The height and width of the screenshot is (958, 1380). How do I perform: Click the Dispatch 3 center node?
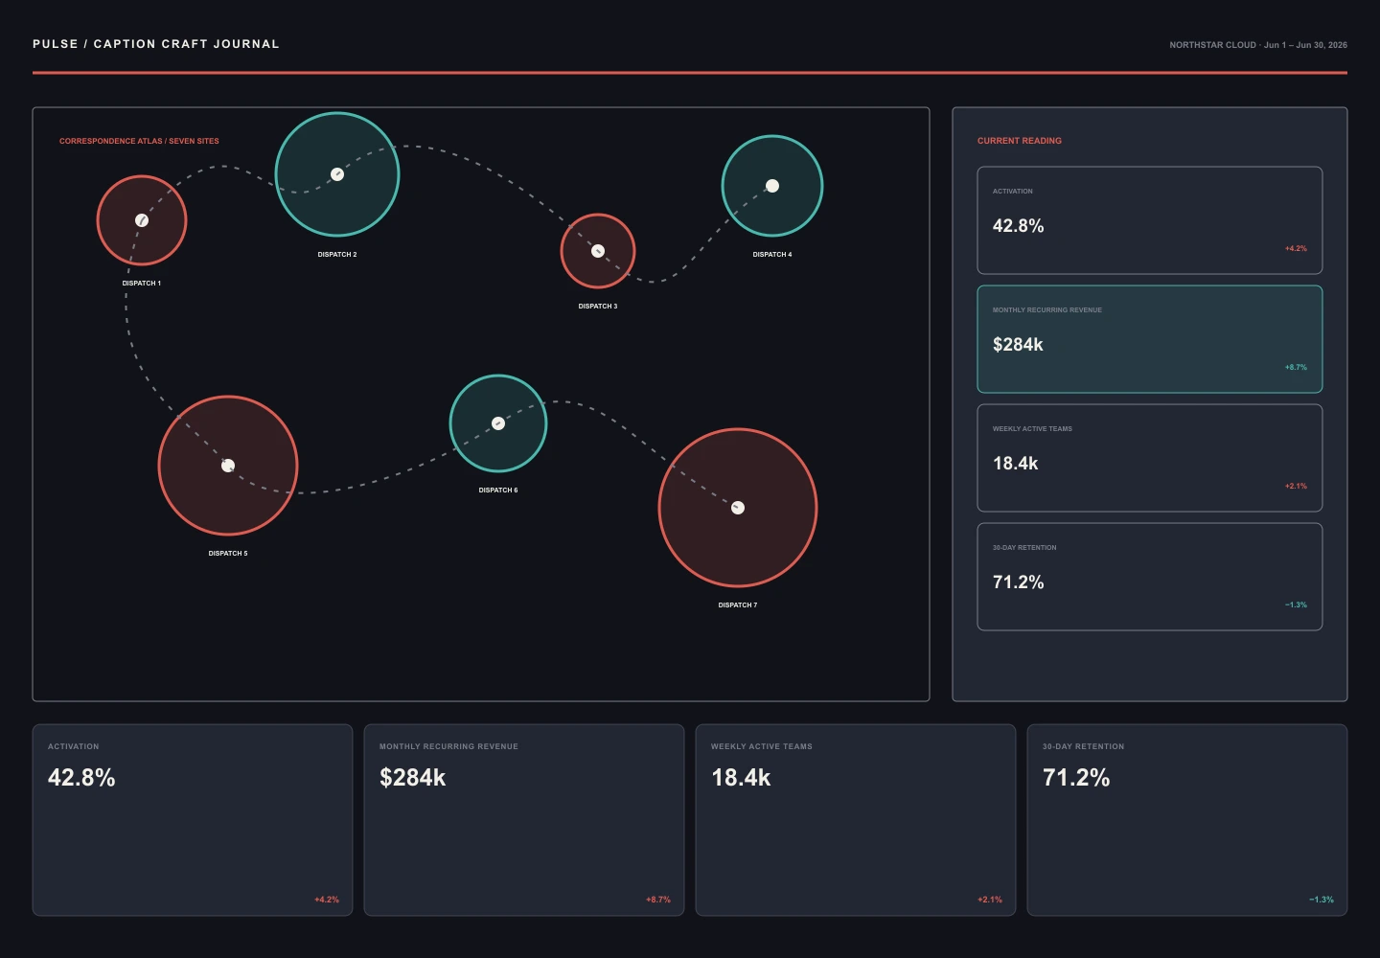(x=598, y=251)
